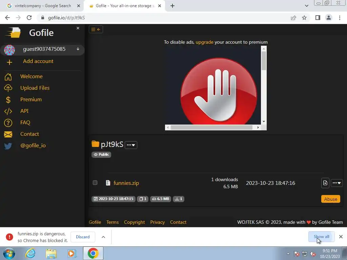
Task: Click the Twitter bird icon
Action: tap(8, 146)
